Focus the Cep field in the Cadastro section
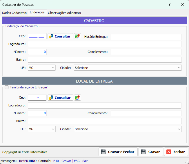This screenshot has width=189, height=164. 37,36
